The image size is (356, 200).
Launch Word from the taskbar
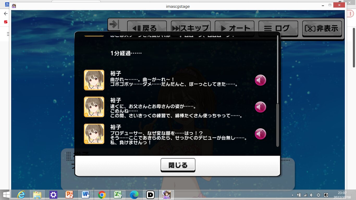pyautogui.click(x=86, y=195)
